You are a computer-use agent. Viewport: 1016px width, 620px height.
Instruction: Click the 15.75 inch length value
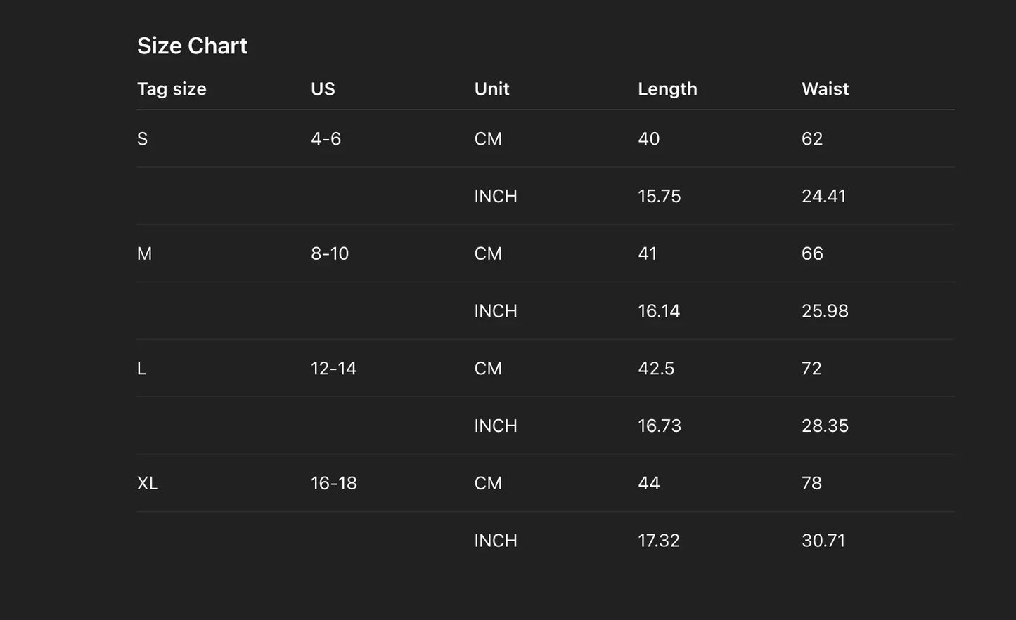coord(659,196)
